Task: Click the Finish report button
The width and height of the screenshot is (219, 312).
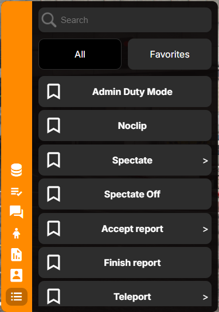Action: point(125,262)
